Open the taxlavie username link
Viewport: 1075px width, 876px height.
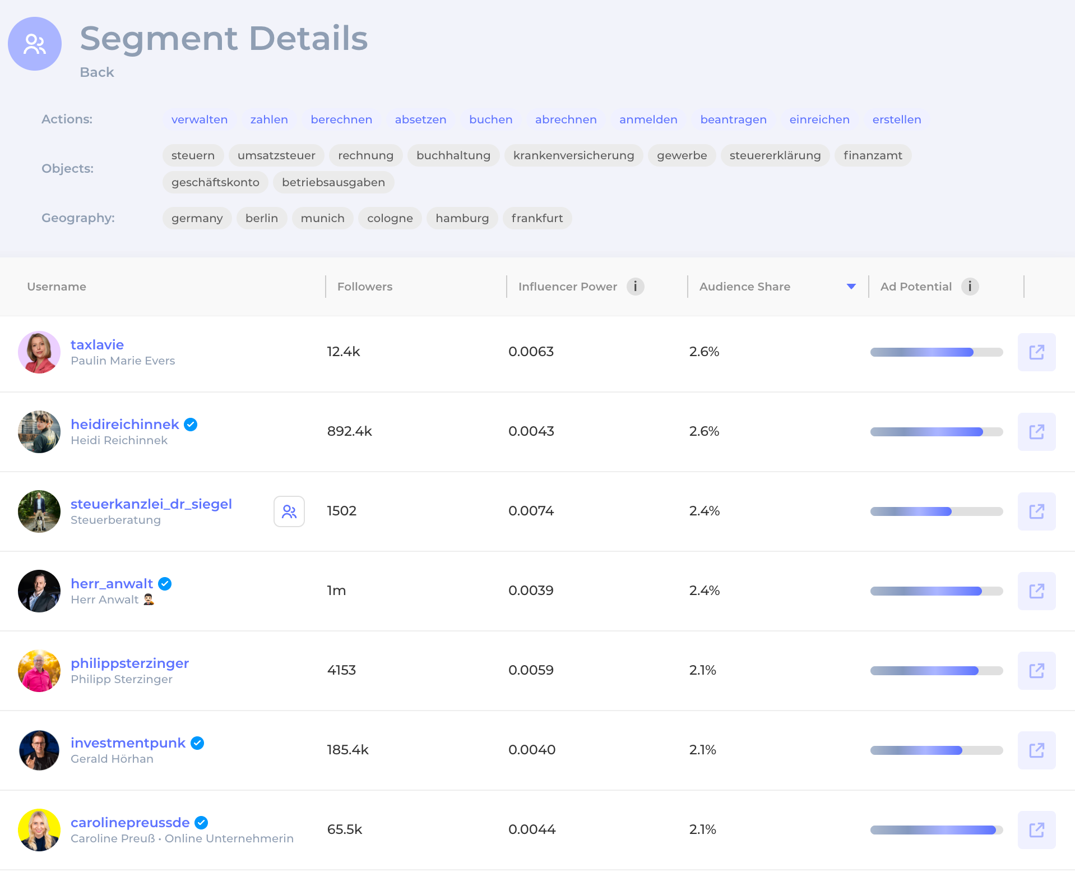click(x=97, y=344)
